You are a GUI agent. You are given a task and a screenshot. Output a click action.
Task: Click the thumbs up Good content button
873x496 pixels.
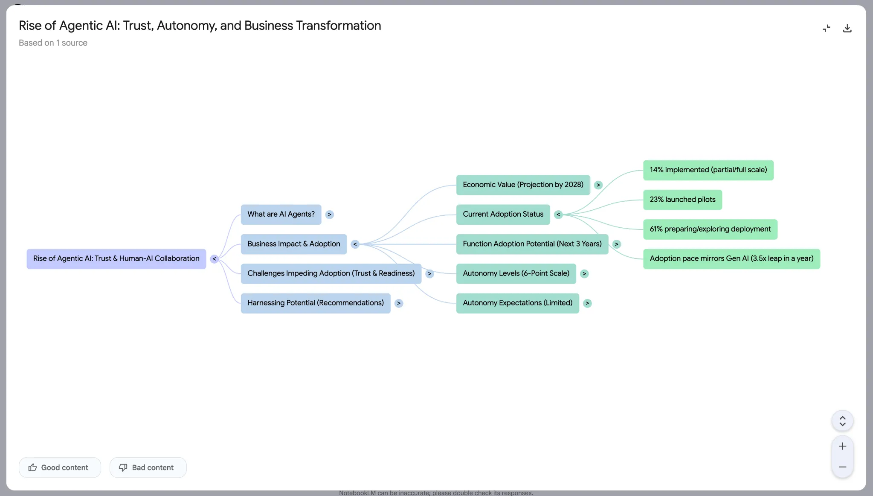pyautogui.click(x=60, y=467)
